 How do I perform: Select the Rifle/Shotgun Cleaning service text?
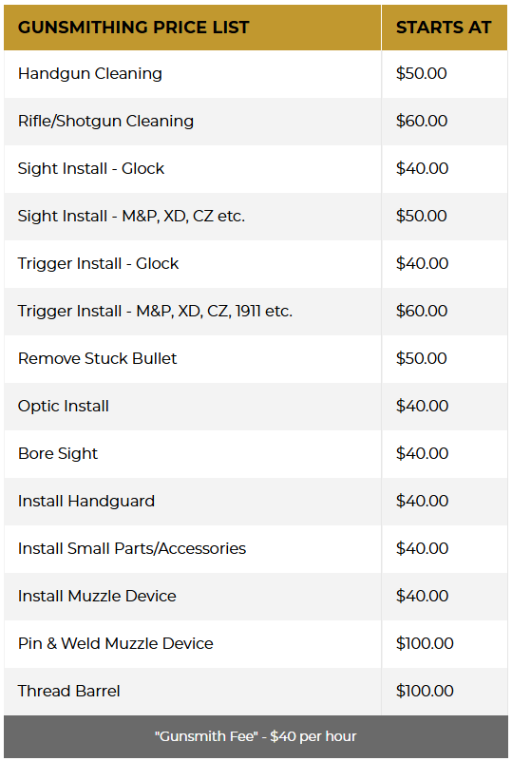(x=105, y=122)
